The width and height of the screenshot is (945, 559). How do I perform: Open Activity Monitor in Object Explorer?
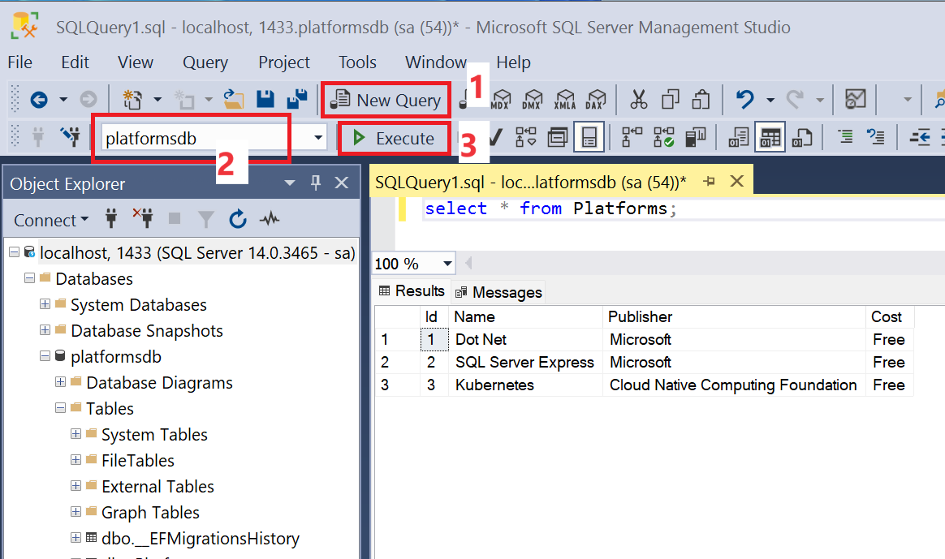click(270, 219)
